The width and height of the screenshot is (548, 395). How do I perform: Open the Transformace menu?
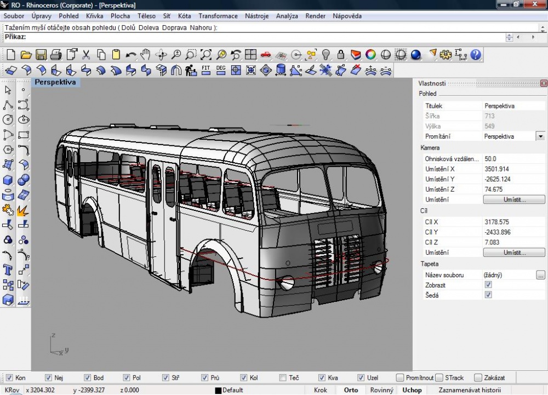(218, 16)
